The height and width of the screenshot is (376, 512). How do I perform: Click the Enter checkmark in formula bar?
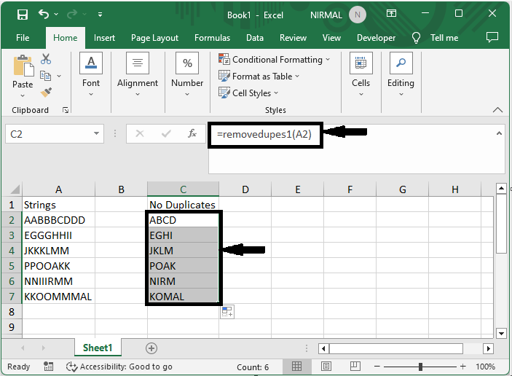point(166,133)
